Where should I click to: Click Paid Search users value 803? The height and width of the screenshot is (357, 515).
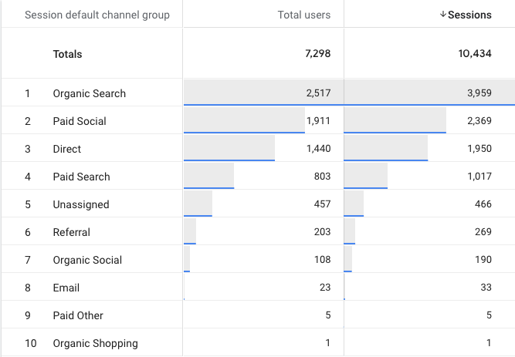(320, 177)
